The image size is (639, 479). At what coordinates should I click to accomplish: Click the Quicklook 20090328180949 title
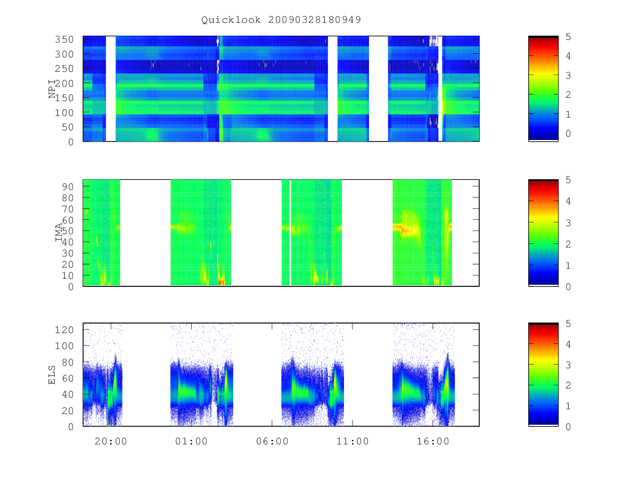pyautogui.click(x=281, y=20)
